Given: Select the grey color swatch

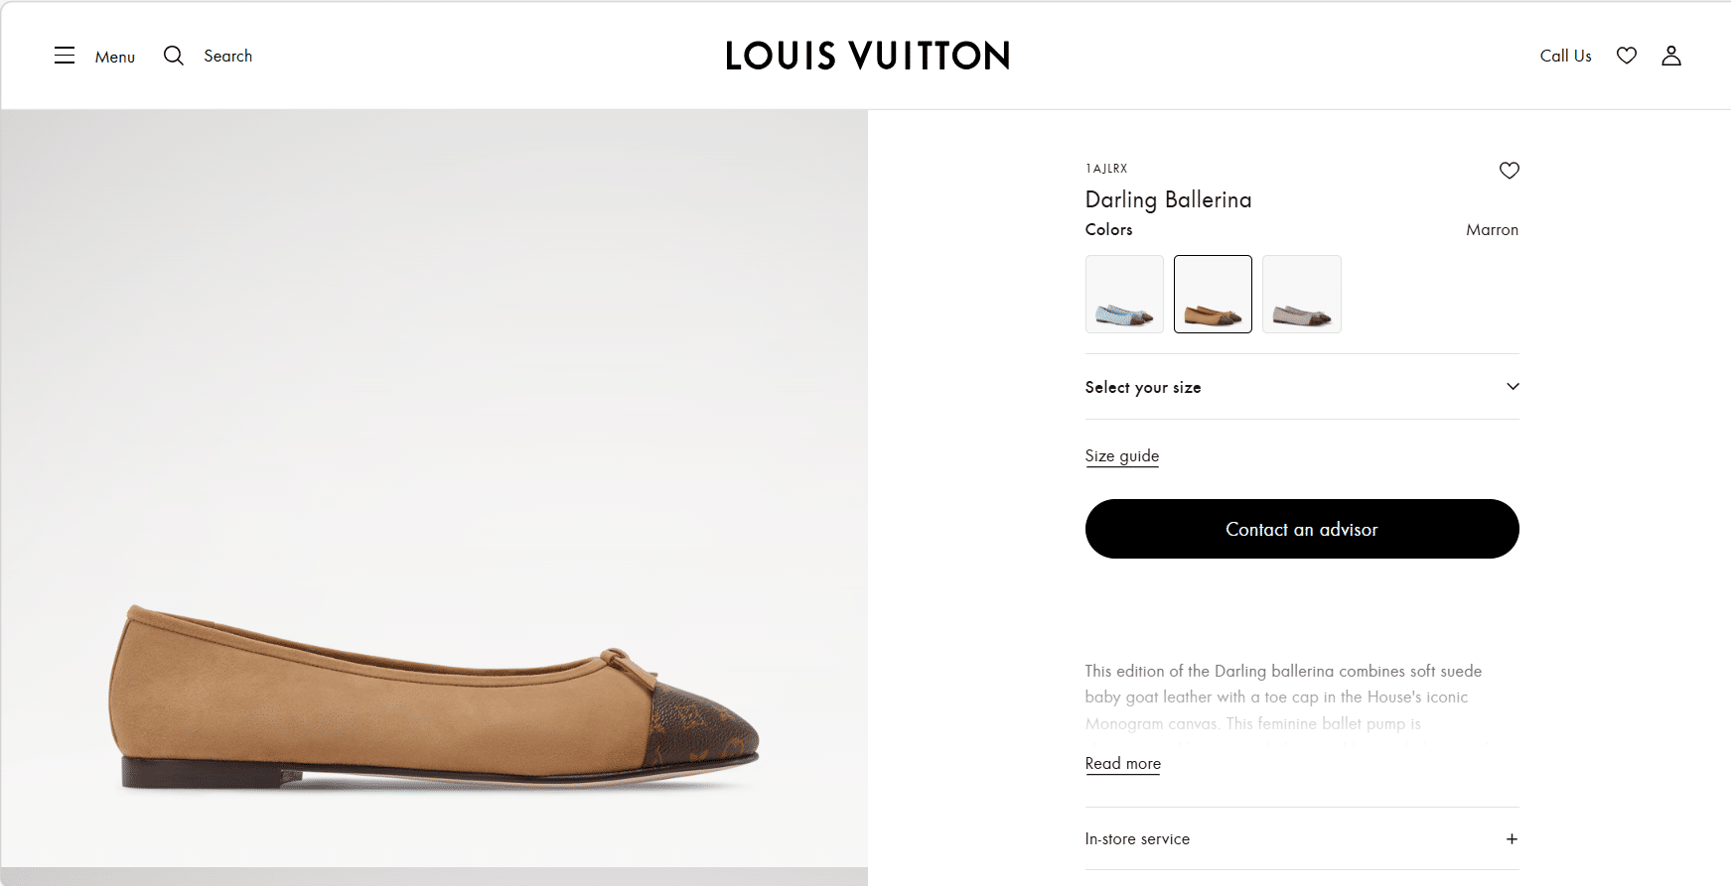Looking at the screenshot, I should pos(1301,295).
